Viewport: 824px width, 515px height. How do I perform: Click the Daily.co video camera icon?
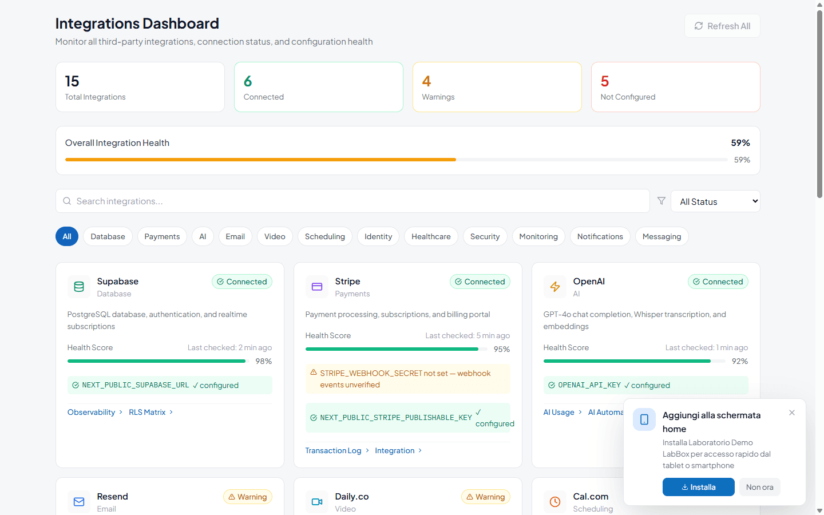tap(317, 502)
